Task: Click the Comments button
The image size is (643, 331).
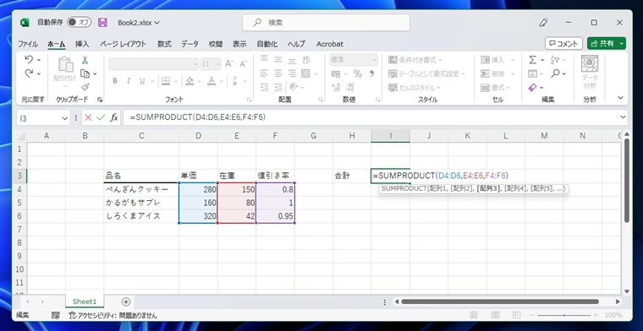Action: [563, 43]
